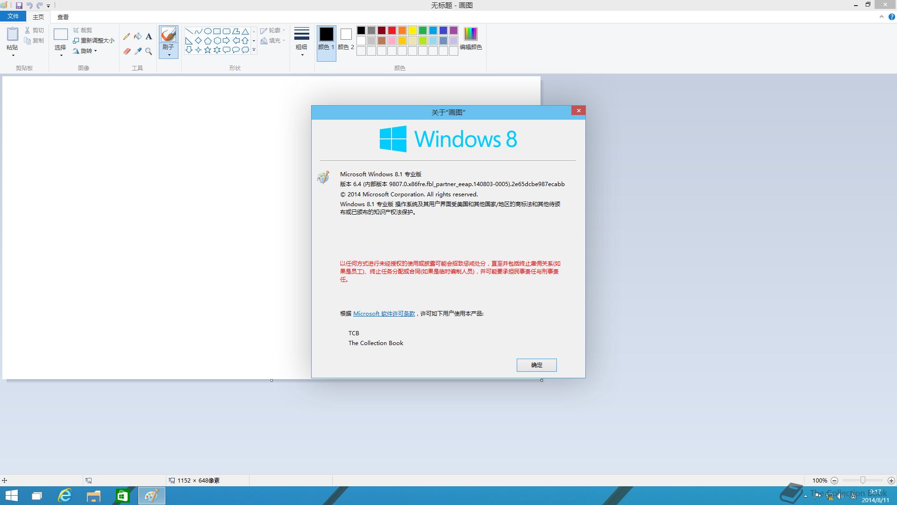Pick the purple color swatch

454,30
